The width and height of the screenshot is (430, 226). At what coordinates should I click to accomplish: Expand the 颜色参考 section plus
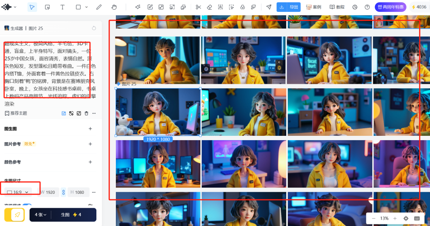pyautogui.click(x=90, y=162)
